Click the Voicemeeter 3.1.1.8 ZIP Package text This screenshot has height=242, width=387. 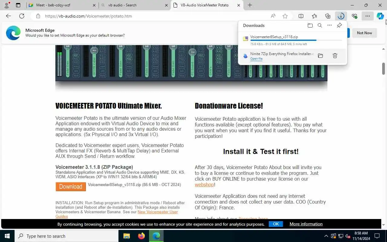[94, 167]
